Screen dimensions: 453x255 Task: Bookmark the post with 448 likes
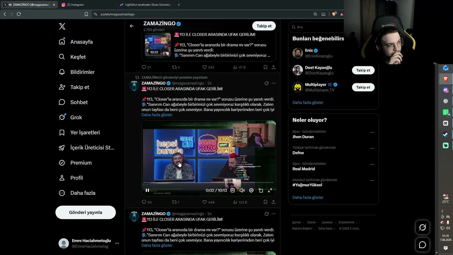coord(265,202)
